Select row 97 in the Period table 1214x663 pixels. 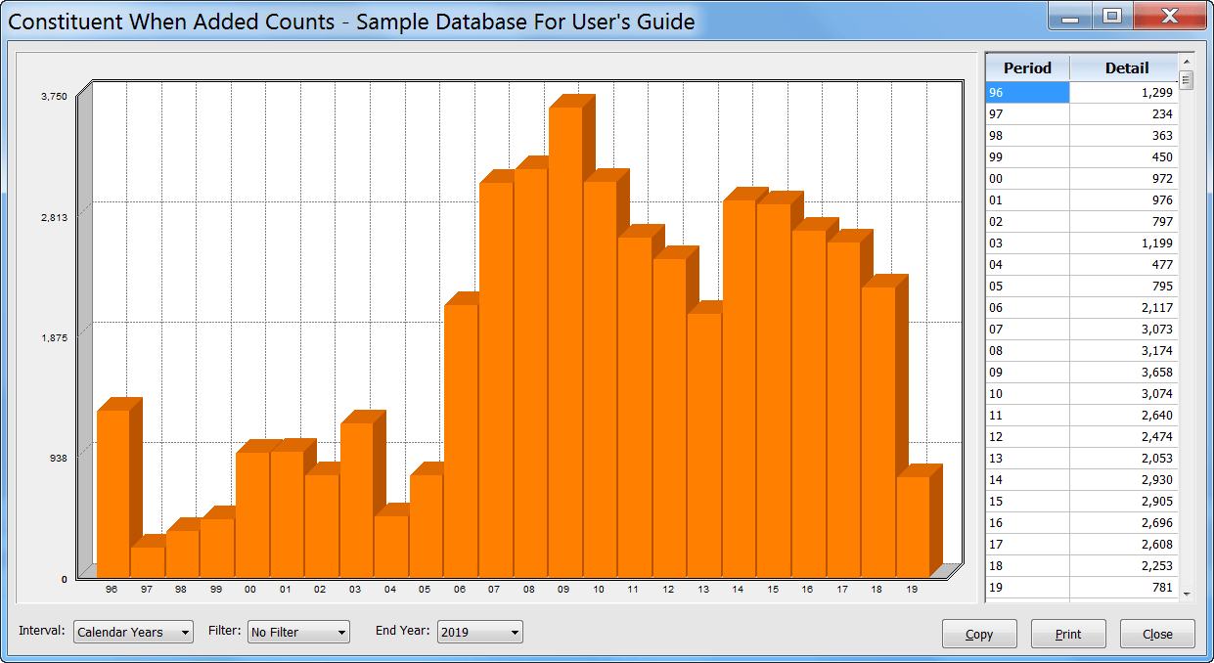(1076, 113)
